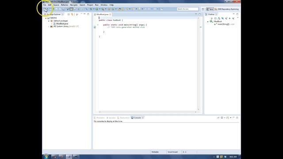The width and height of the screenshot is (283, 159).
Task: Open the Run dropdown arrow
Action: (99, 9)
